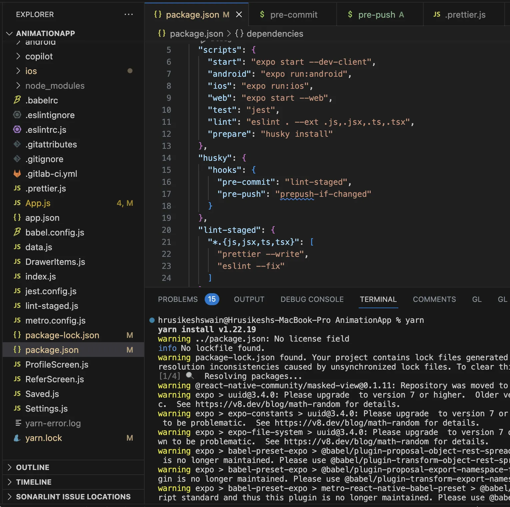Open the COMMENTS panel tab
Viewport: 510px width, 507px height.
point(434,299)
